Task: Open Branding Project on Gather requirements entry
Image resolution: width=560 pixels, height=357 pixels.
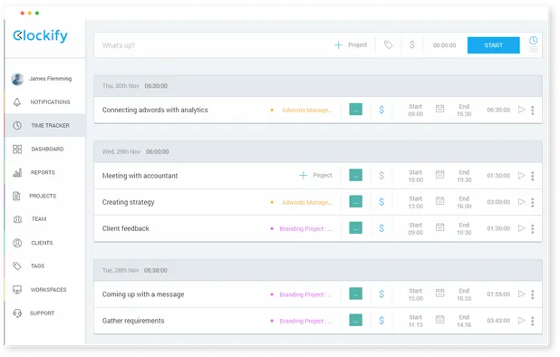Action: coord(301,321)
